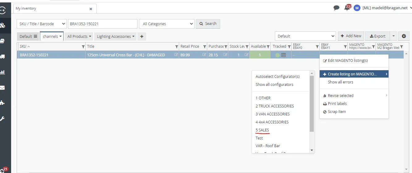Open the reports bar-chart sidebar icon
The image size is (412, 173).
coord(2,72)
